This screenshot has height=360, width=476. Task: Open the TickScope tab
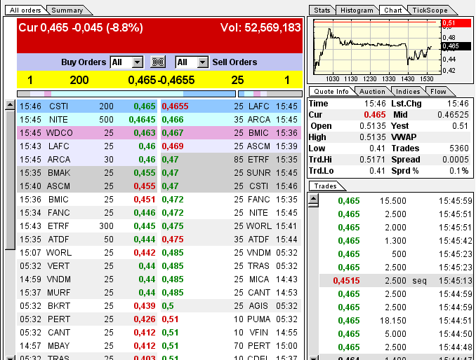coord(430,11)
